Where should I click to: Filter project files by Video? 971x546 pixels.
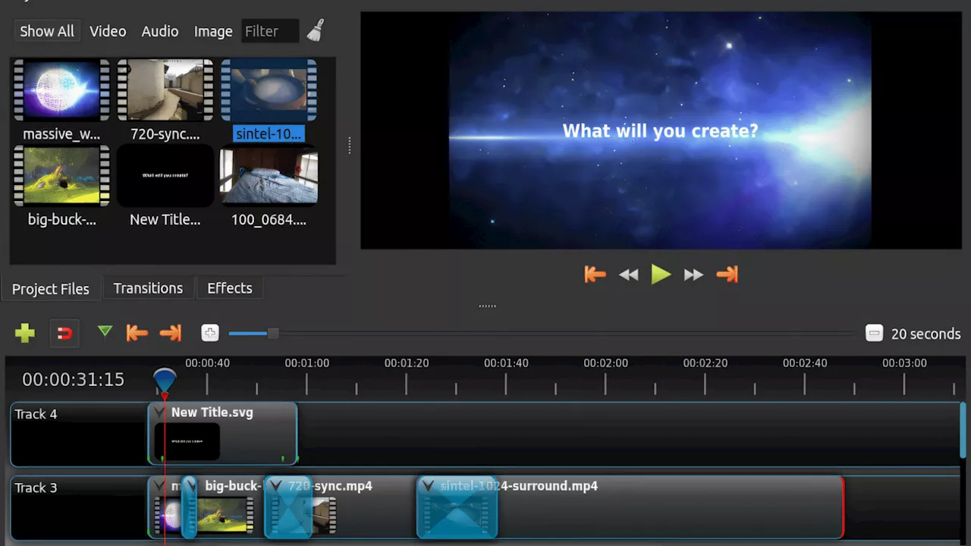(108, 31)
